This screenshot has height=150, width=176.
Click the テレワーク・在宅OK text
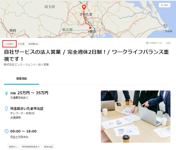(23, 113)
